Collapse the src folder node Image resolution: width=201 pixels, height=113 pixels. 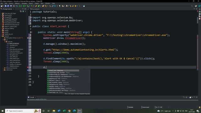tap(3, 40)
